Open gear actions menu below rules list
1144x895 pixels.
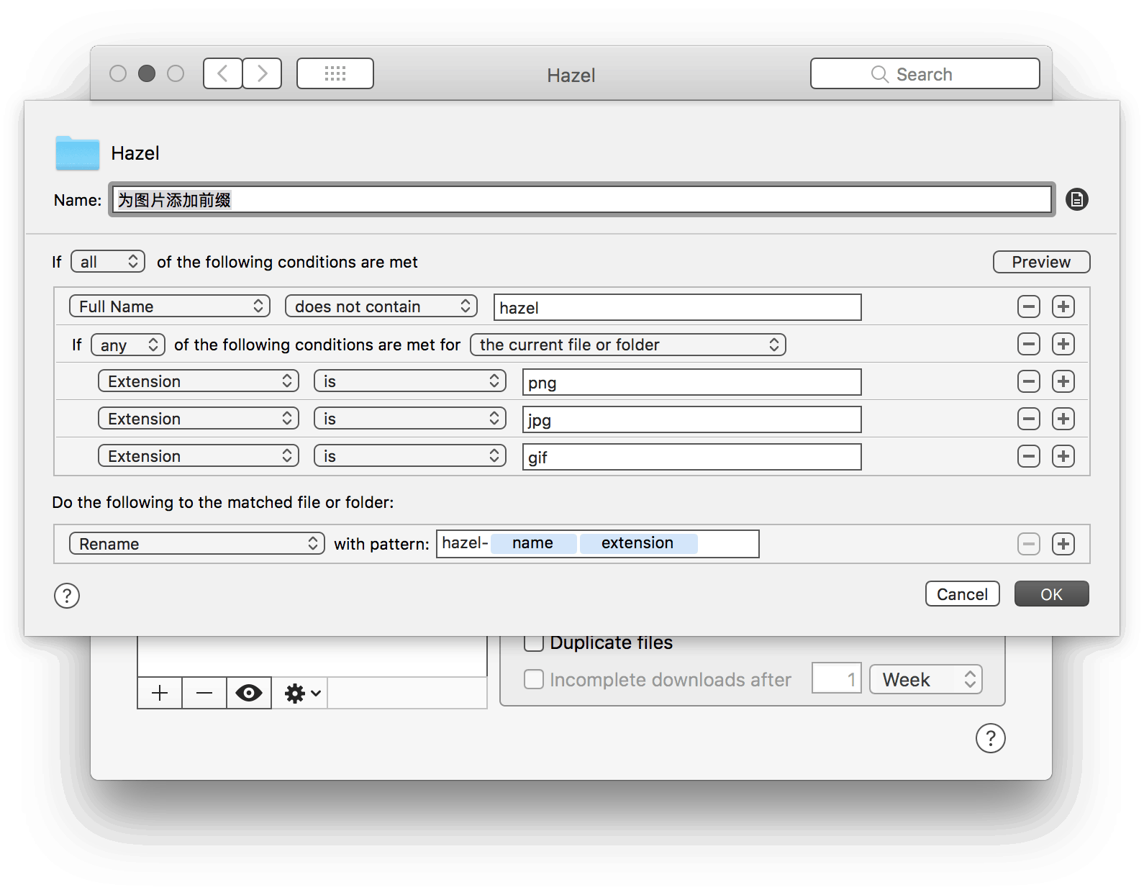point(301,694)
